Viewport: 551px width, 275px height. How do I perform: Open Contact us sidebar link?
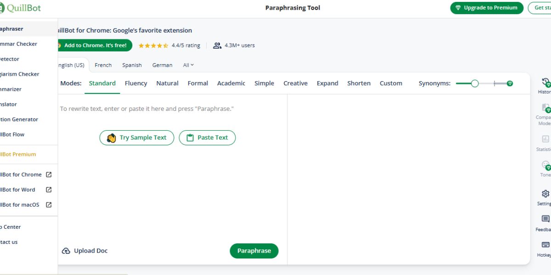point(28,242)
